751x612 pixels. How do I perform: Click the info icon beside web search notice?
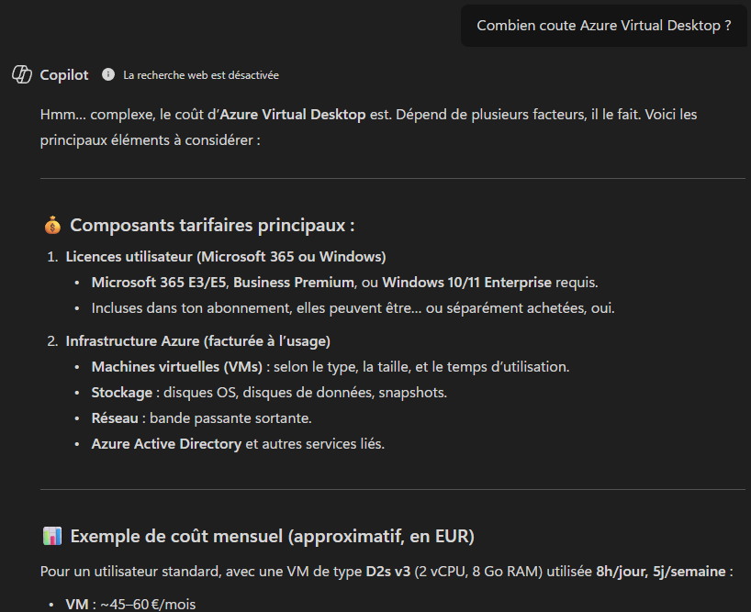pyautogui.click(x=108, y=74)
